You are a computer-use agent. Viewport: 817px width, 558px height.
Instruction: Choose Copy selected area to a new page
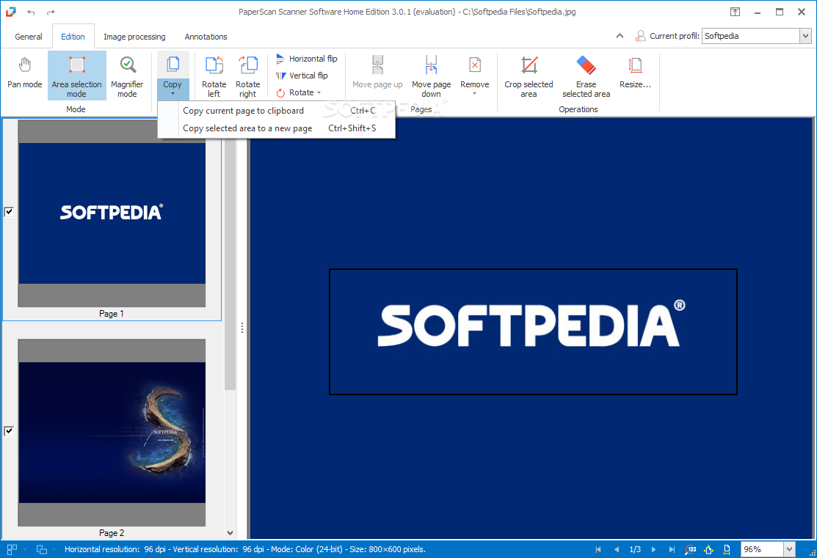click(x=277, y=128)
